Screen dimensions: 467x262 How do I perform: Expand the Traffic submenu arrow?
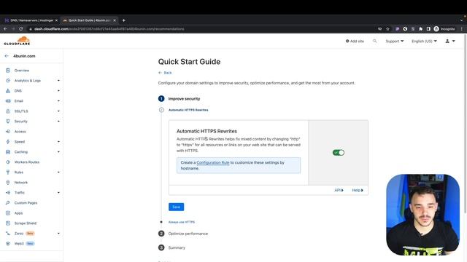click(x=58, y=192)
